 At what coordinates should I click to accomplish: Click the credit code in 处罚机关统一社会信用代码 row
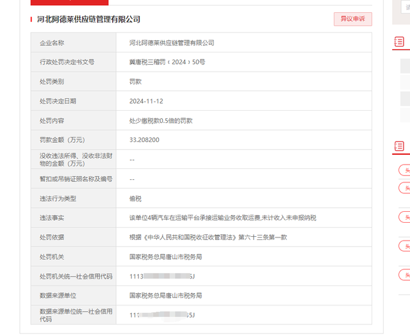(162, 276)
